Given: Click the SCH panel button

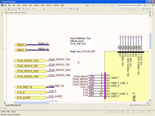Looking at the screenshot, I should [x=128, y=112].
